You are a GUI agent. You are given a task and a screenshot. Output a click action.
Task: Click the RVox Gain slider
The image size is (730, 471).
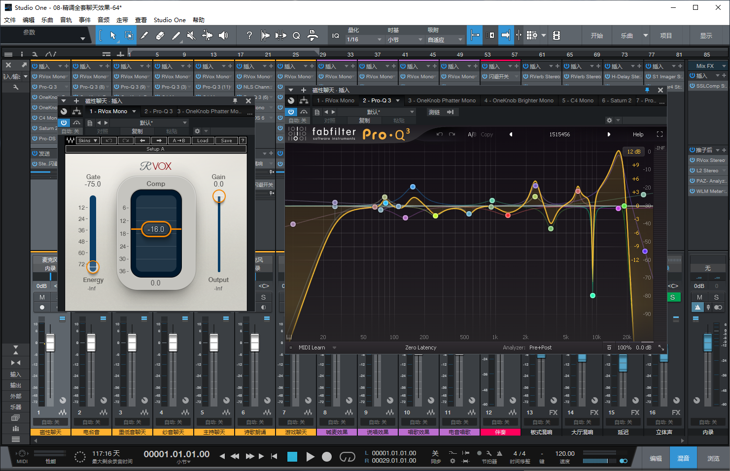pos(219,196)
